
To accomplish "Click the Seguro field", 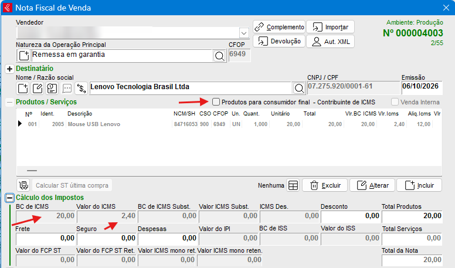I will [107, 238].
